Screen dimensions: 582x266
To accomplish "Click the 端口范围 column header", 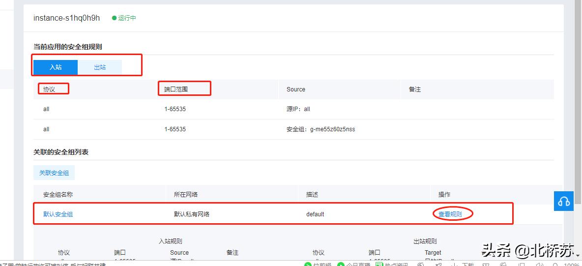I will [176, 89].
